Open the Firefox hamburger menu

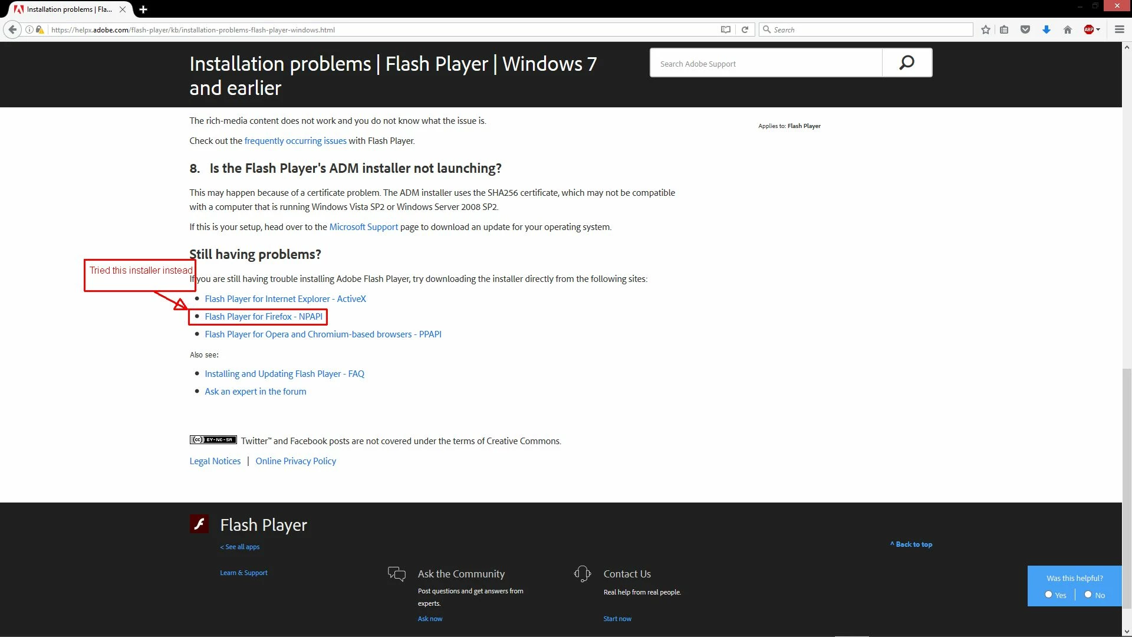1119,29
